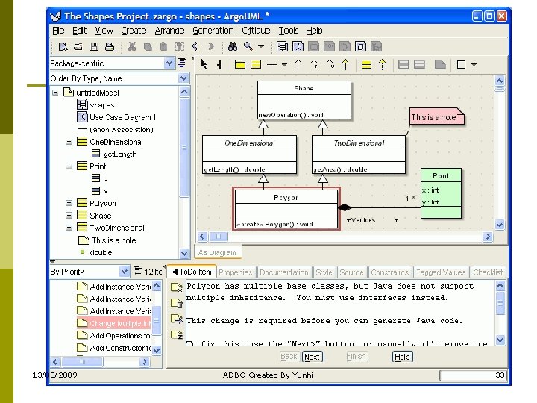The height and width of the screenshot is (403, 537).
Task: Select the Broom alignment tool
Action: pos(219,64)
